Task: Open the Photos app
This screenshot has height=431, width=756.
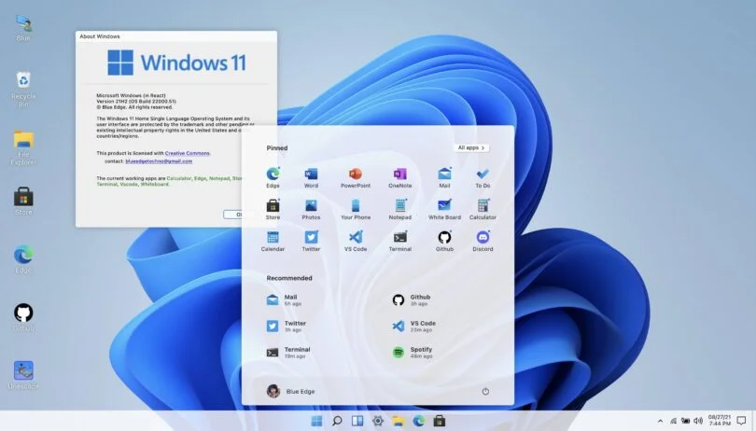Action: [x=311, y=209]
